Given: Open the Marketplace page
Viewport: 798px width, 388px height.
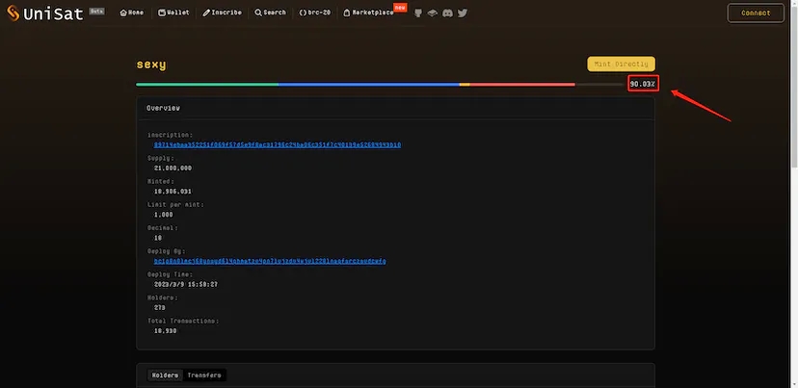Looking at the screenshot, I should 368,13.
